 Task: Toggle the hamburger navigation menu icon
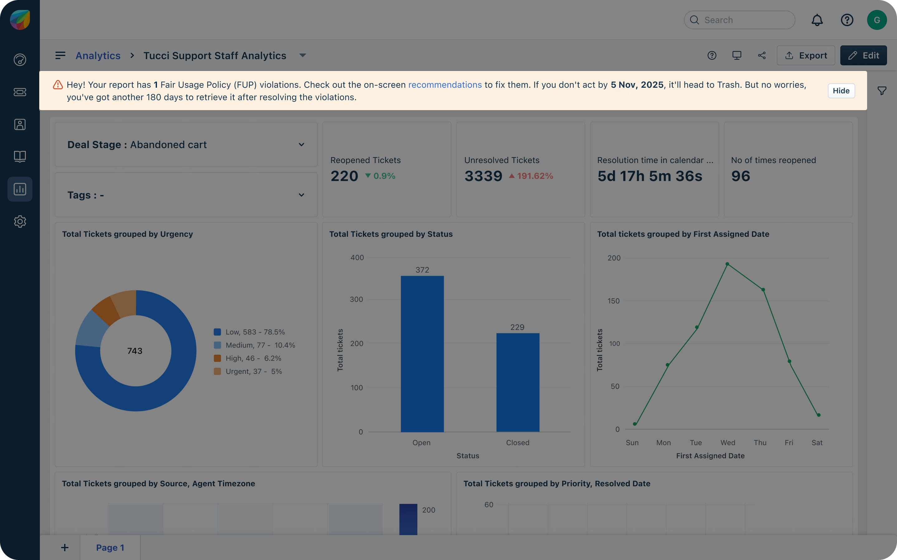tap(60, 56)
